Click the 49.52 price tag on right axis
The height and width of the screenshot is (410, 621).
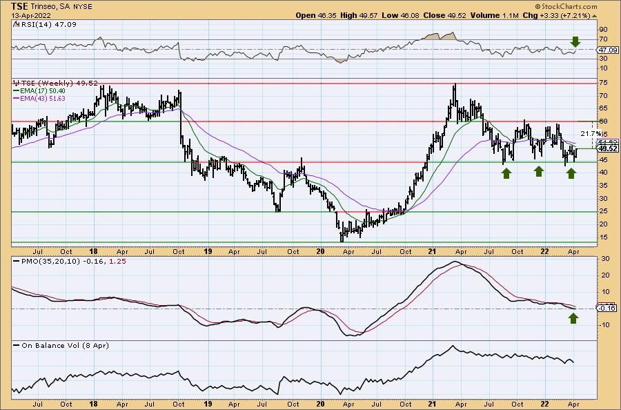(x=607, y=148)
